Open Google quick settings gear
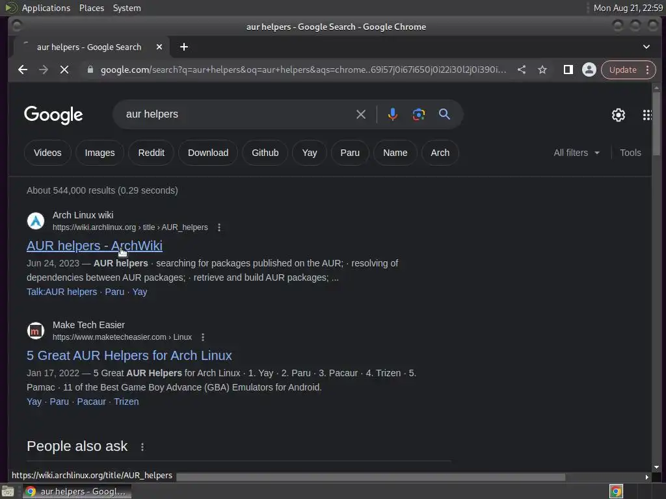The image size is (666, 499). click(618, 114)
